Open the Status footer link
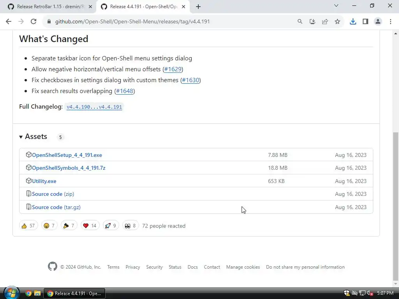The image size is (399, 299). pos(175,267)
